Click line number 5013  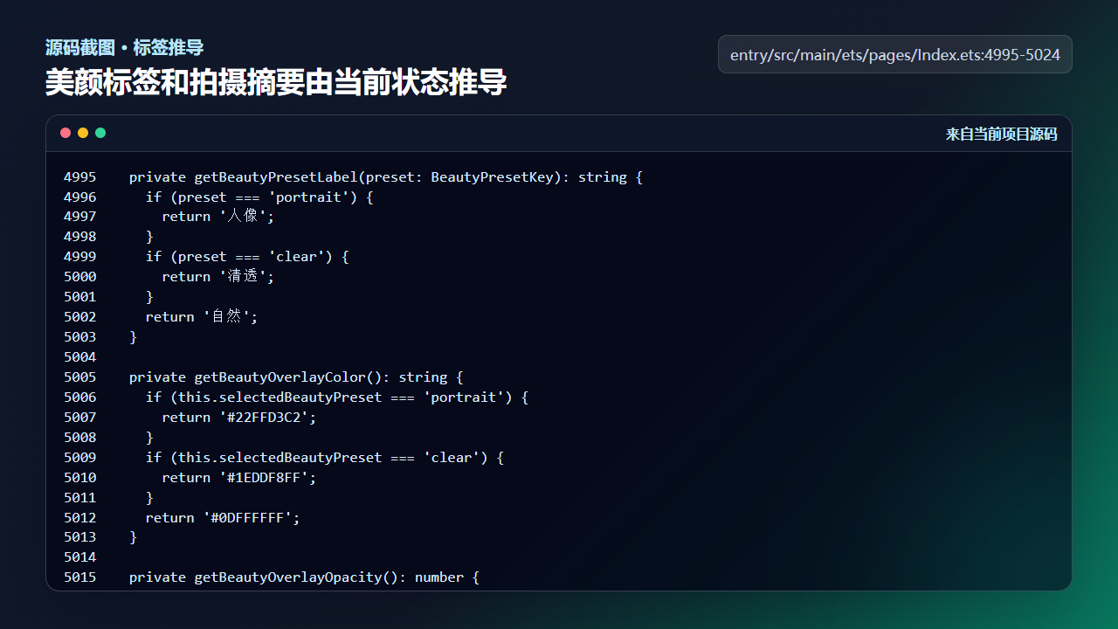pos(80,537)
